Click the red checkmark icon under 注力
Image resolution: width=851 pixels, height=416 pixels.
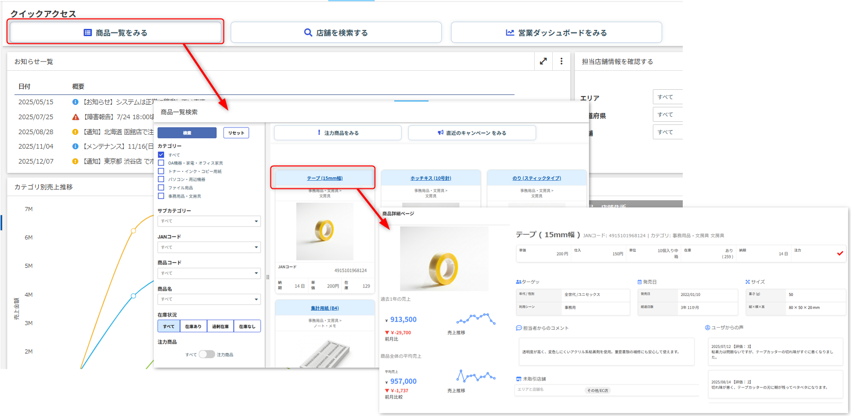coord(840,253)
